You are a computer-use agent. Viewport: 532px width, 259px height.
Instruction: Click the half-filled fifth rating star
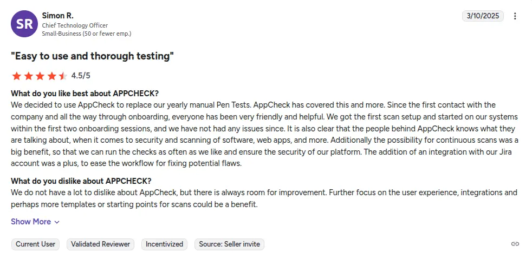(x=63, y=76)
